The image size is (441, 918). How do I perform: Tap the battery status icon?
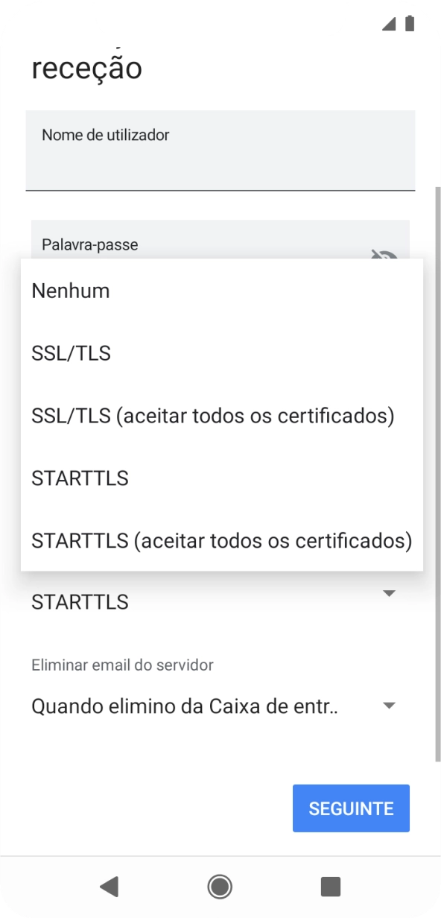click(x=409, y=23)
